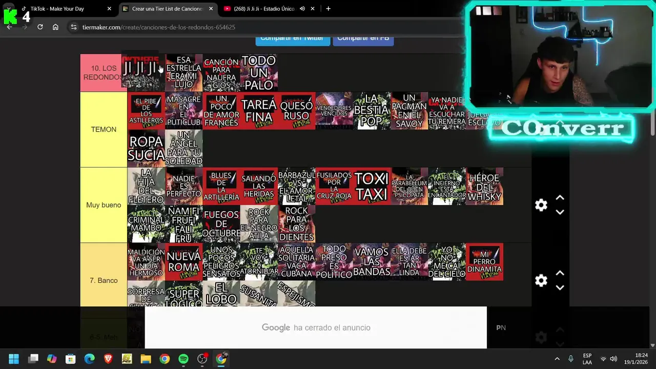Open a new tab with plus icon

click(328, 9)
